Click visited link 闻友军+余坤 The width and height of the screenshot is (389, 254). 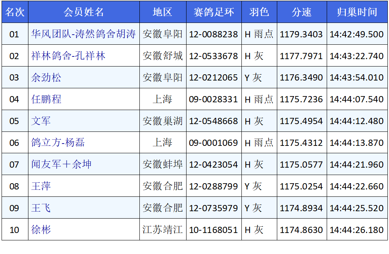[61, 165]
